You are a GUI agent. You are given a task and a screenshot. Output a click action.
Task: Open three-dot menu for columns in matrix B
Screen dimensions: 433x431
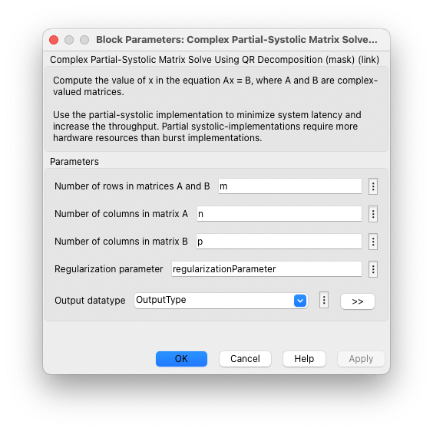pyautogui.click(x=373, y=242)
